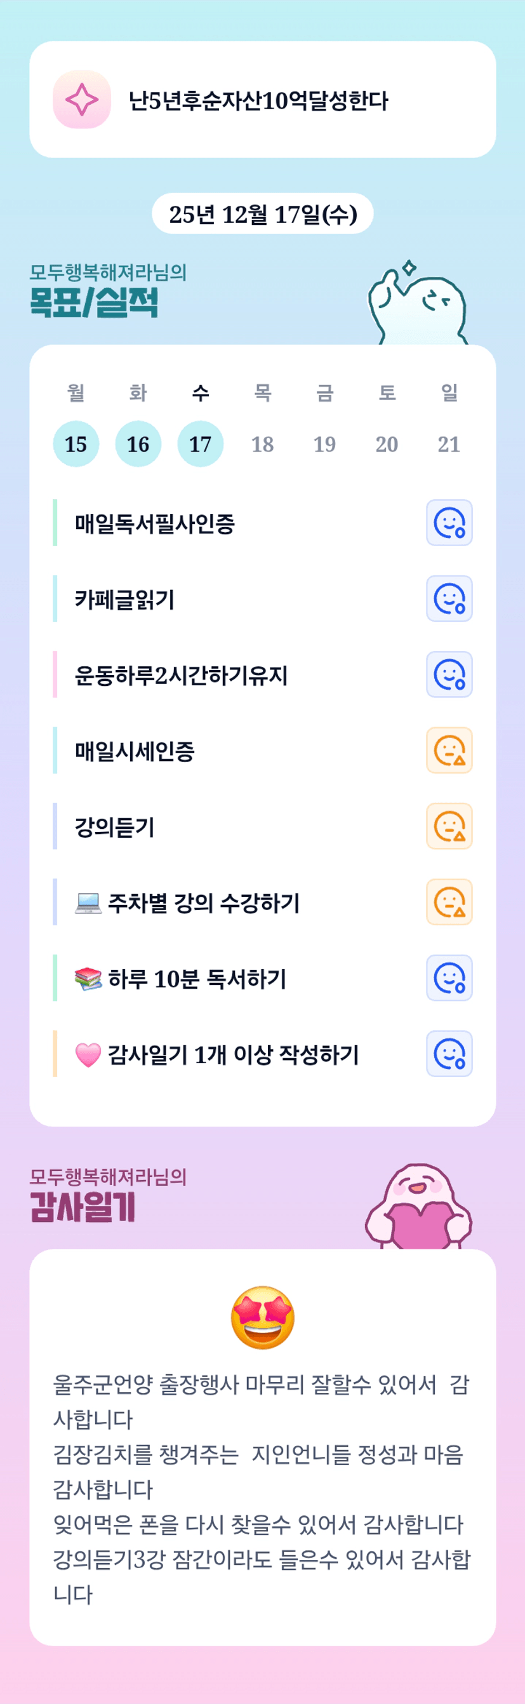This screenshot has width=525, height=1704.
Task: Click orange status icon for 주차별 강의 수강하기
Action: point(449,902)
